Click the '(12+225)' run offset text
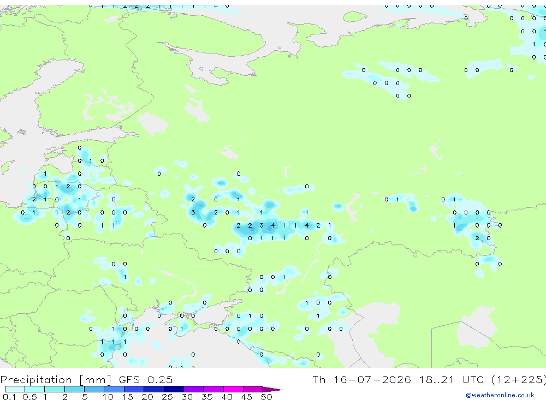 click(x=519, y=379)
